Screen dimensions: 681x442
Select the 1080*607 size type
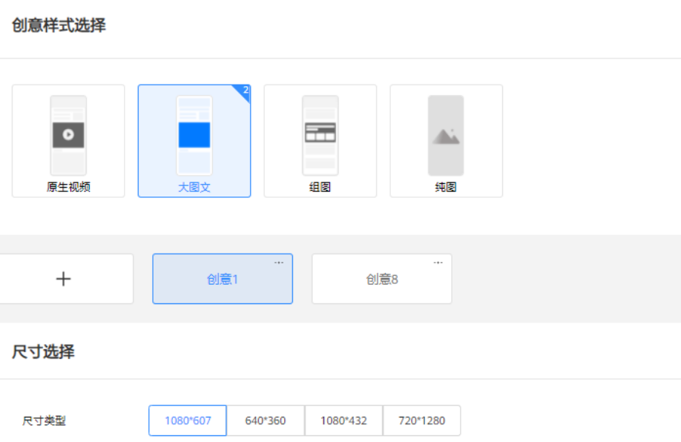click(187, 420)
